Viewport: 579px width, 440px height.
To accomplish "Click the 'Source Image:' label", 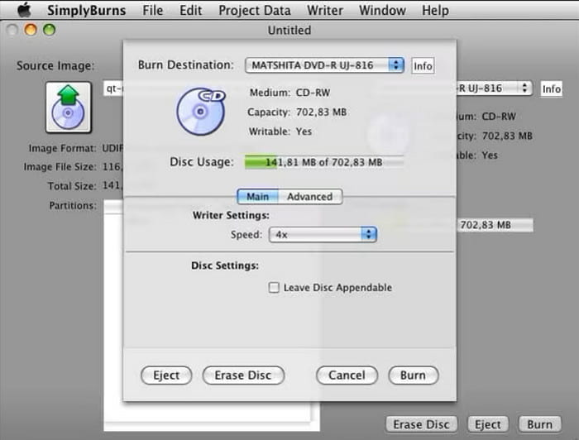I will tap(55, 65).
